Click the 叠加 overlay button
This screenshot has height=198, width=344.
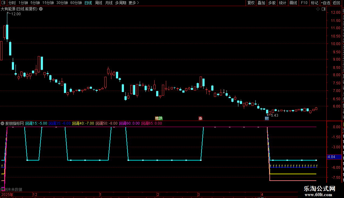261,3
